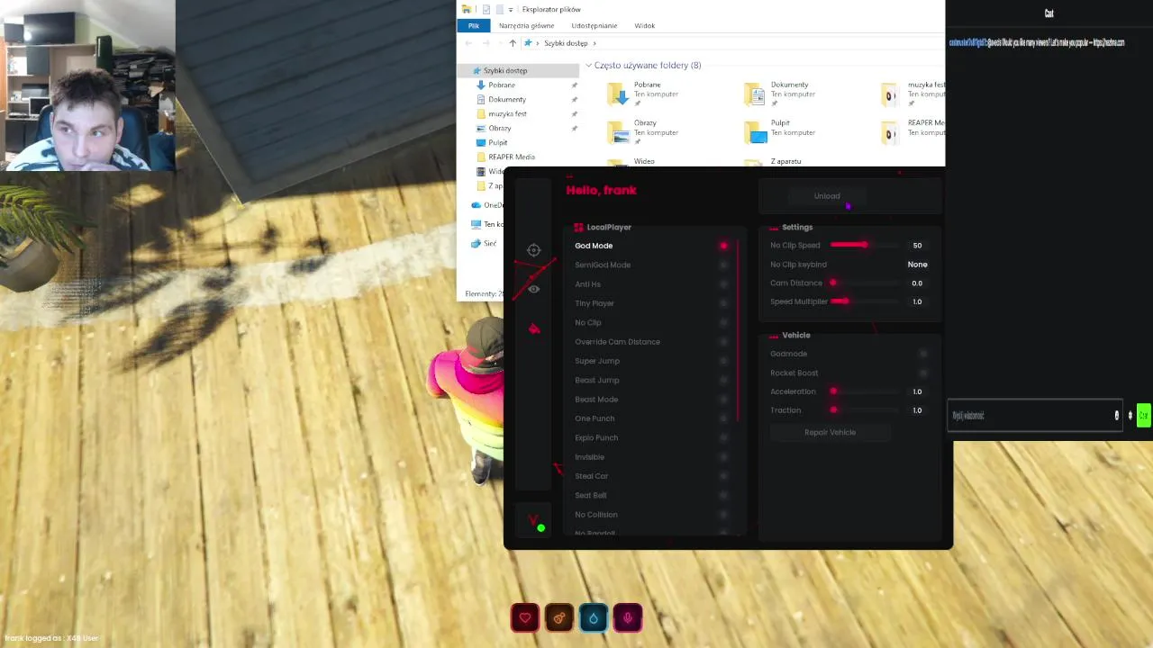
Task: Click the emoji icon in the chat input
Action: (x=1116, y=415)
